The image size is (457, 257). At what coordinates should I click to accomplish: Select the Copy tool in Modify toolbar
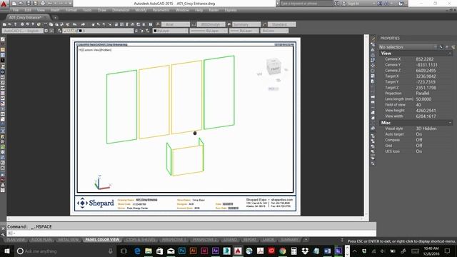[x=373, y=44]
